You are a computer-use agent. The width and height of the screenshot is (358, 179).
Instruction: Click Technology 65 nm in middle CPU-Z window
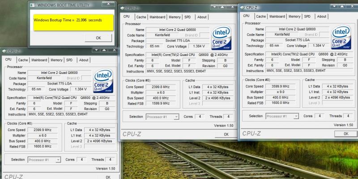[154, 47]
